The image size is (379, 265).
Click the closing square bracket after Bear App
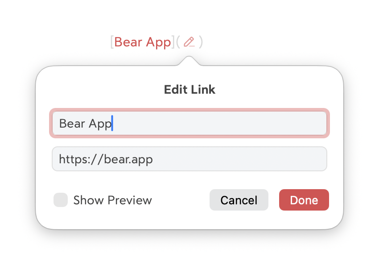(173, 42)
